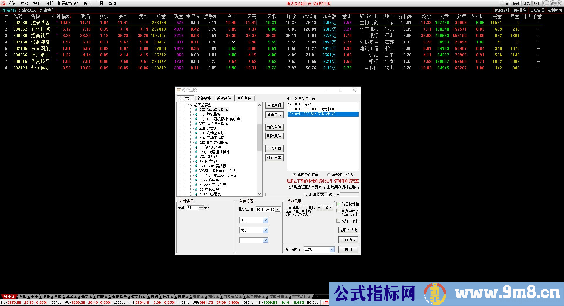Click the KD 随机指标KD diamond icon

click(x=196, y=147)
